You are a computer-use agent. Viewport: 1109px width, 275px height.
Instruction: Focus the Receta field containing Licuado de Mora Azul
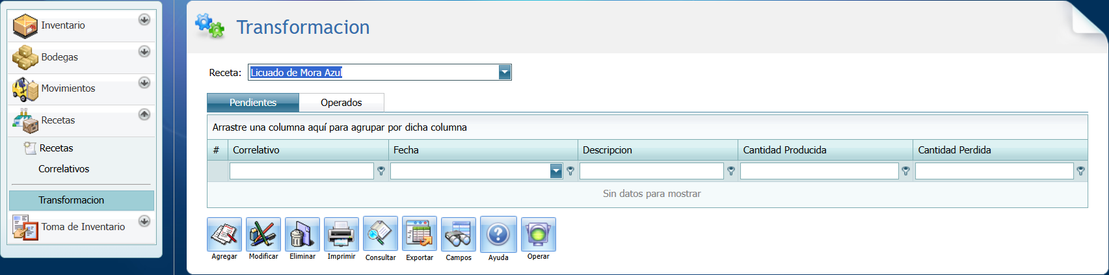[x=373, y=72]
